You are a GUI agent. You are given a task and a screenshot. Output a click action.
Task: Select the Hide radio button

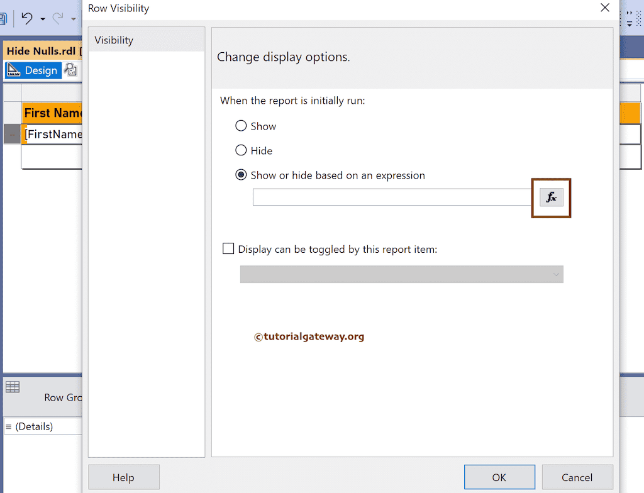pyautogui.click(x=241, y=150)
